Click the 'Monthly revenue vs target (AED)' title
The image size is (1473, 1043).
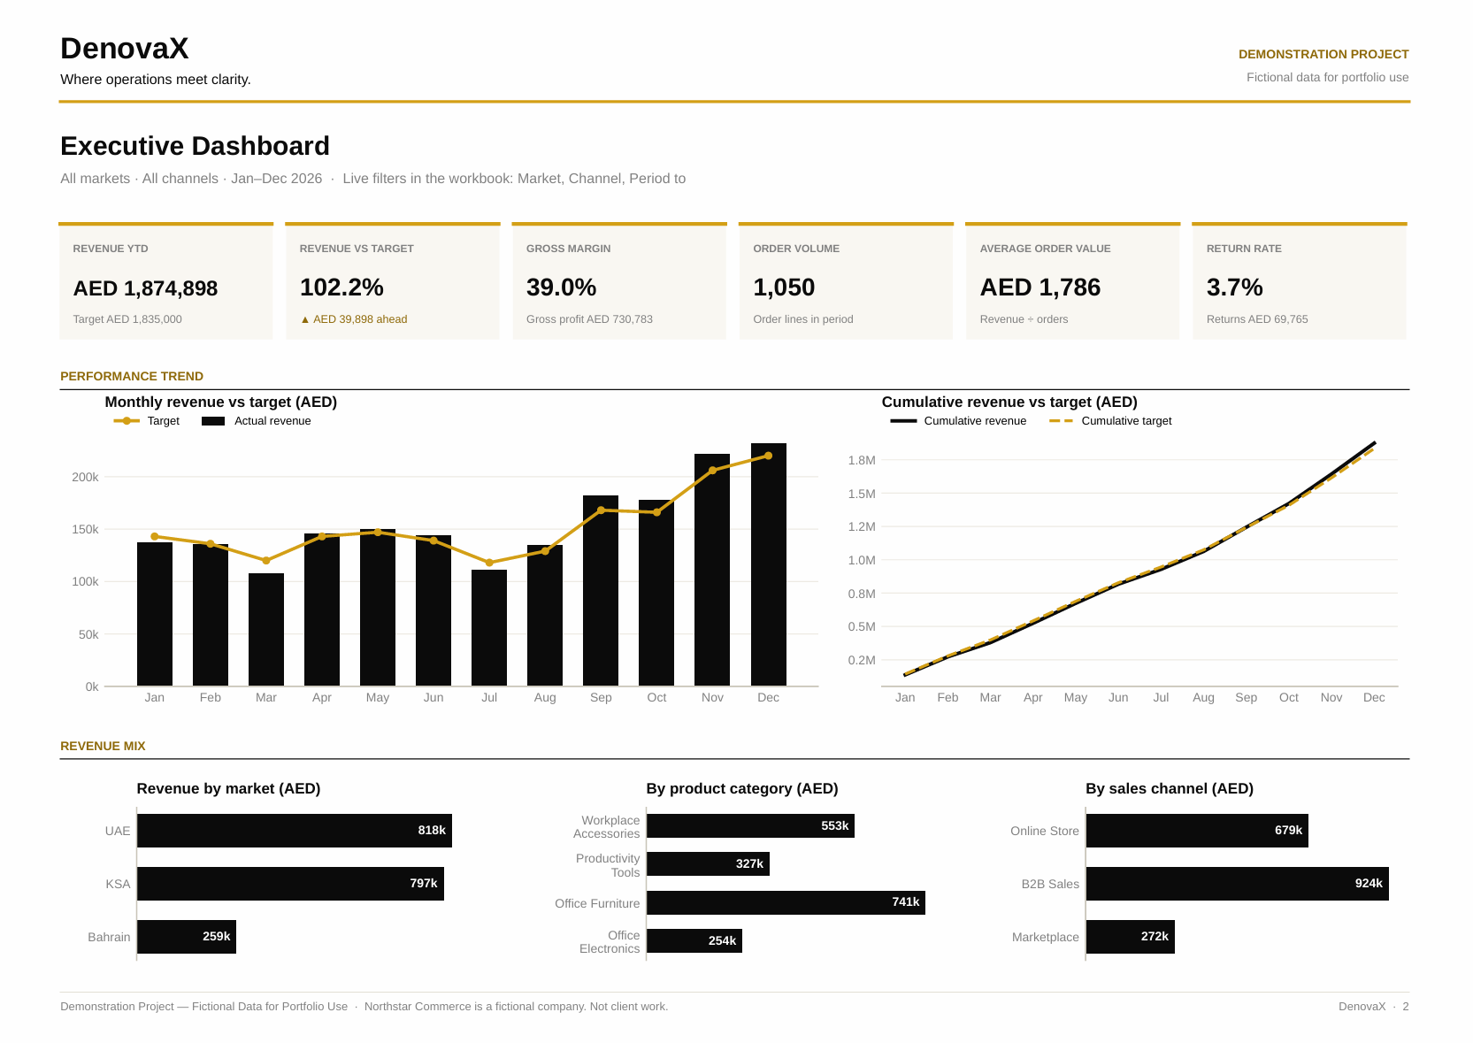point(221,402)
